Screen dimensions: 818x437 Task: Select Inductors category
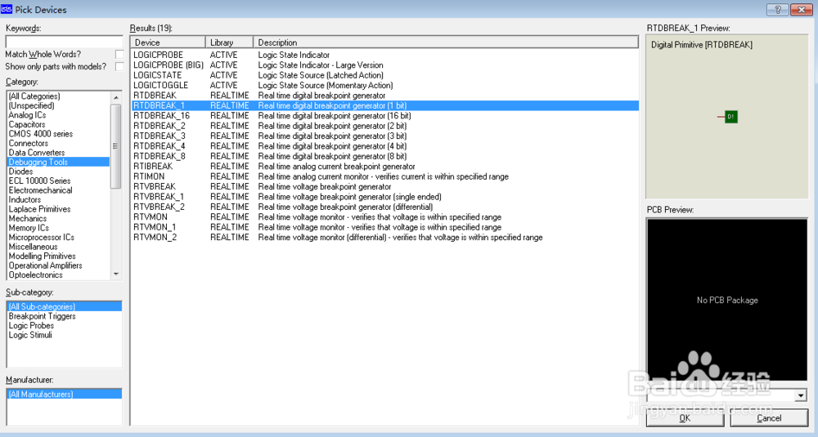(x=58, y=199)
